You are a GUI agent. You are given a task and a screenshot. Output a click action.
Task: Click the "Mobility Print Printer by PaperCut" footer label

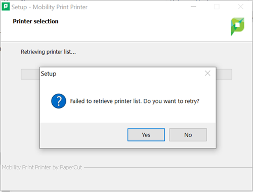[x=41, y=167]
